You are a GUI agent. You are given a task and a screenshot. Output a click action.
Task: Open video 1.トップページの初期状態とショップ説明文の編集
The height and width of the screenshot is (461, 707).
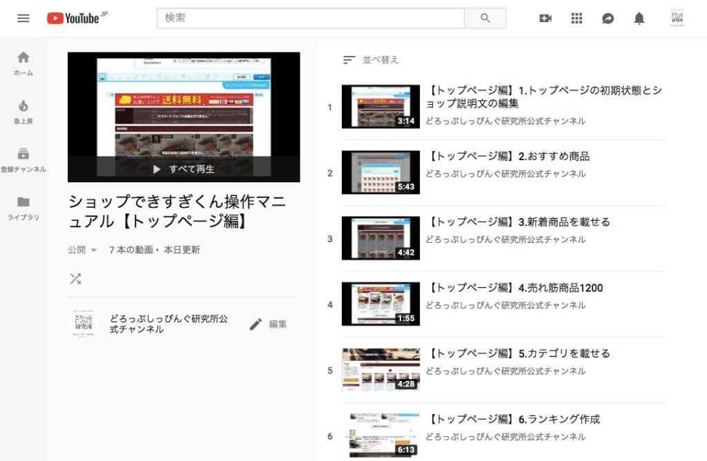point(544,97)
